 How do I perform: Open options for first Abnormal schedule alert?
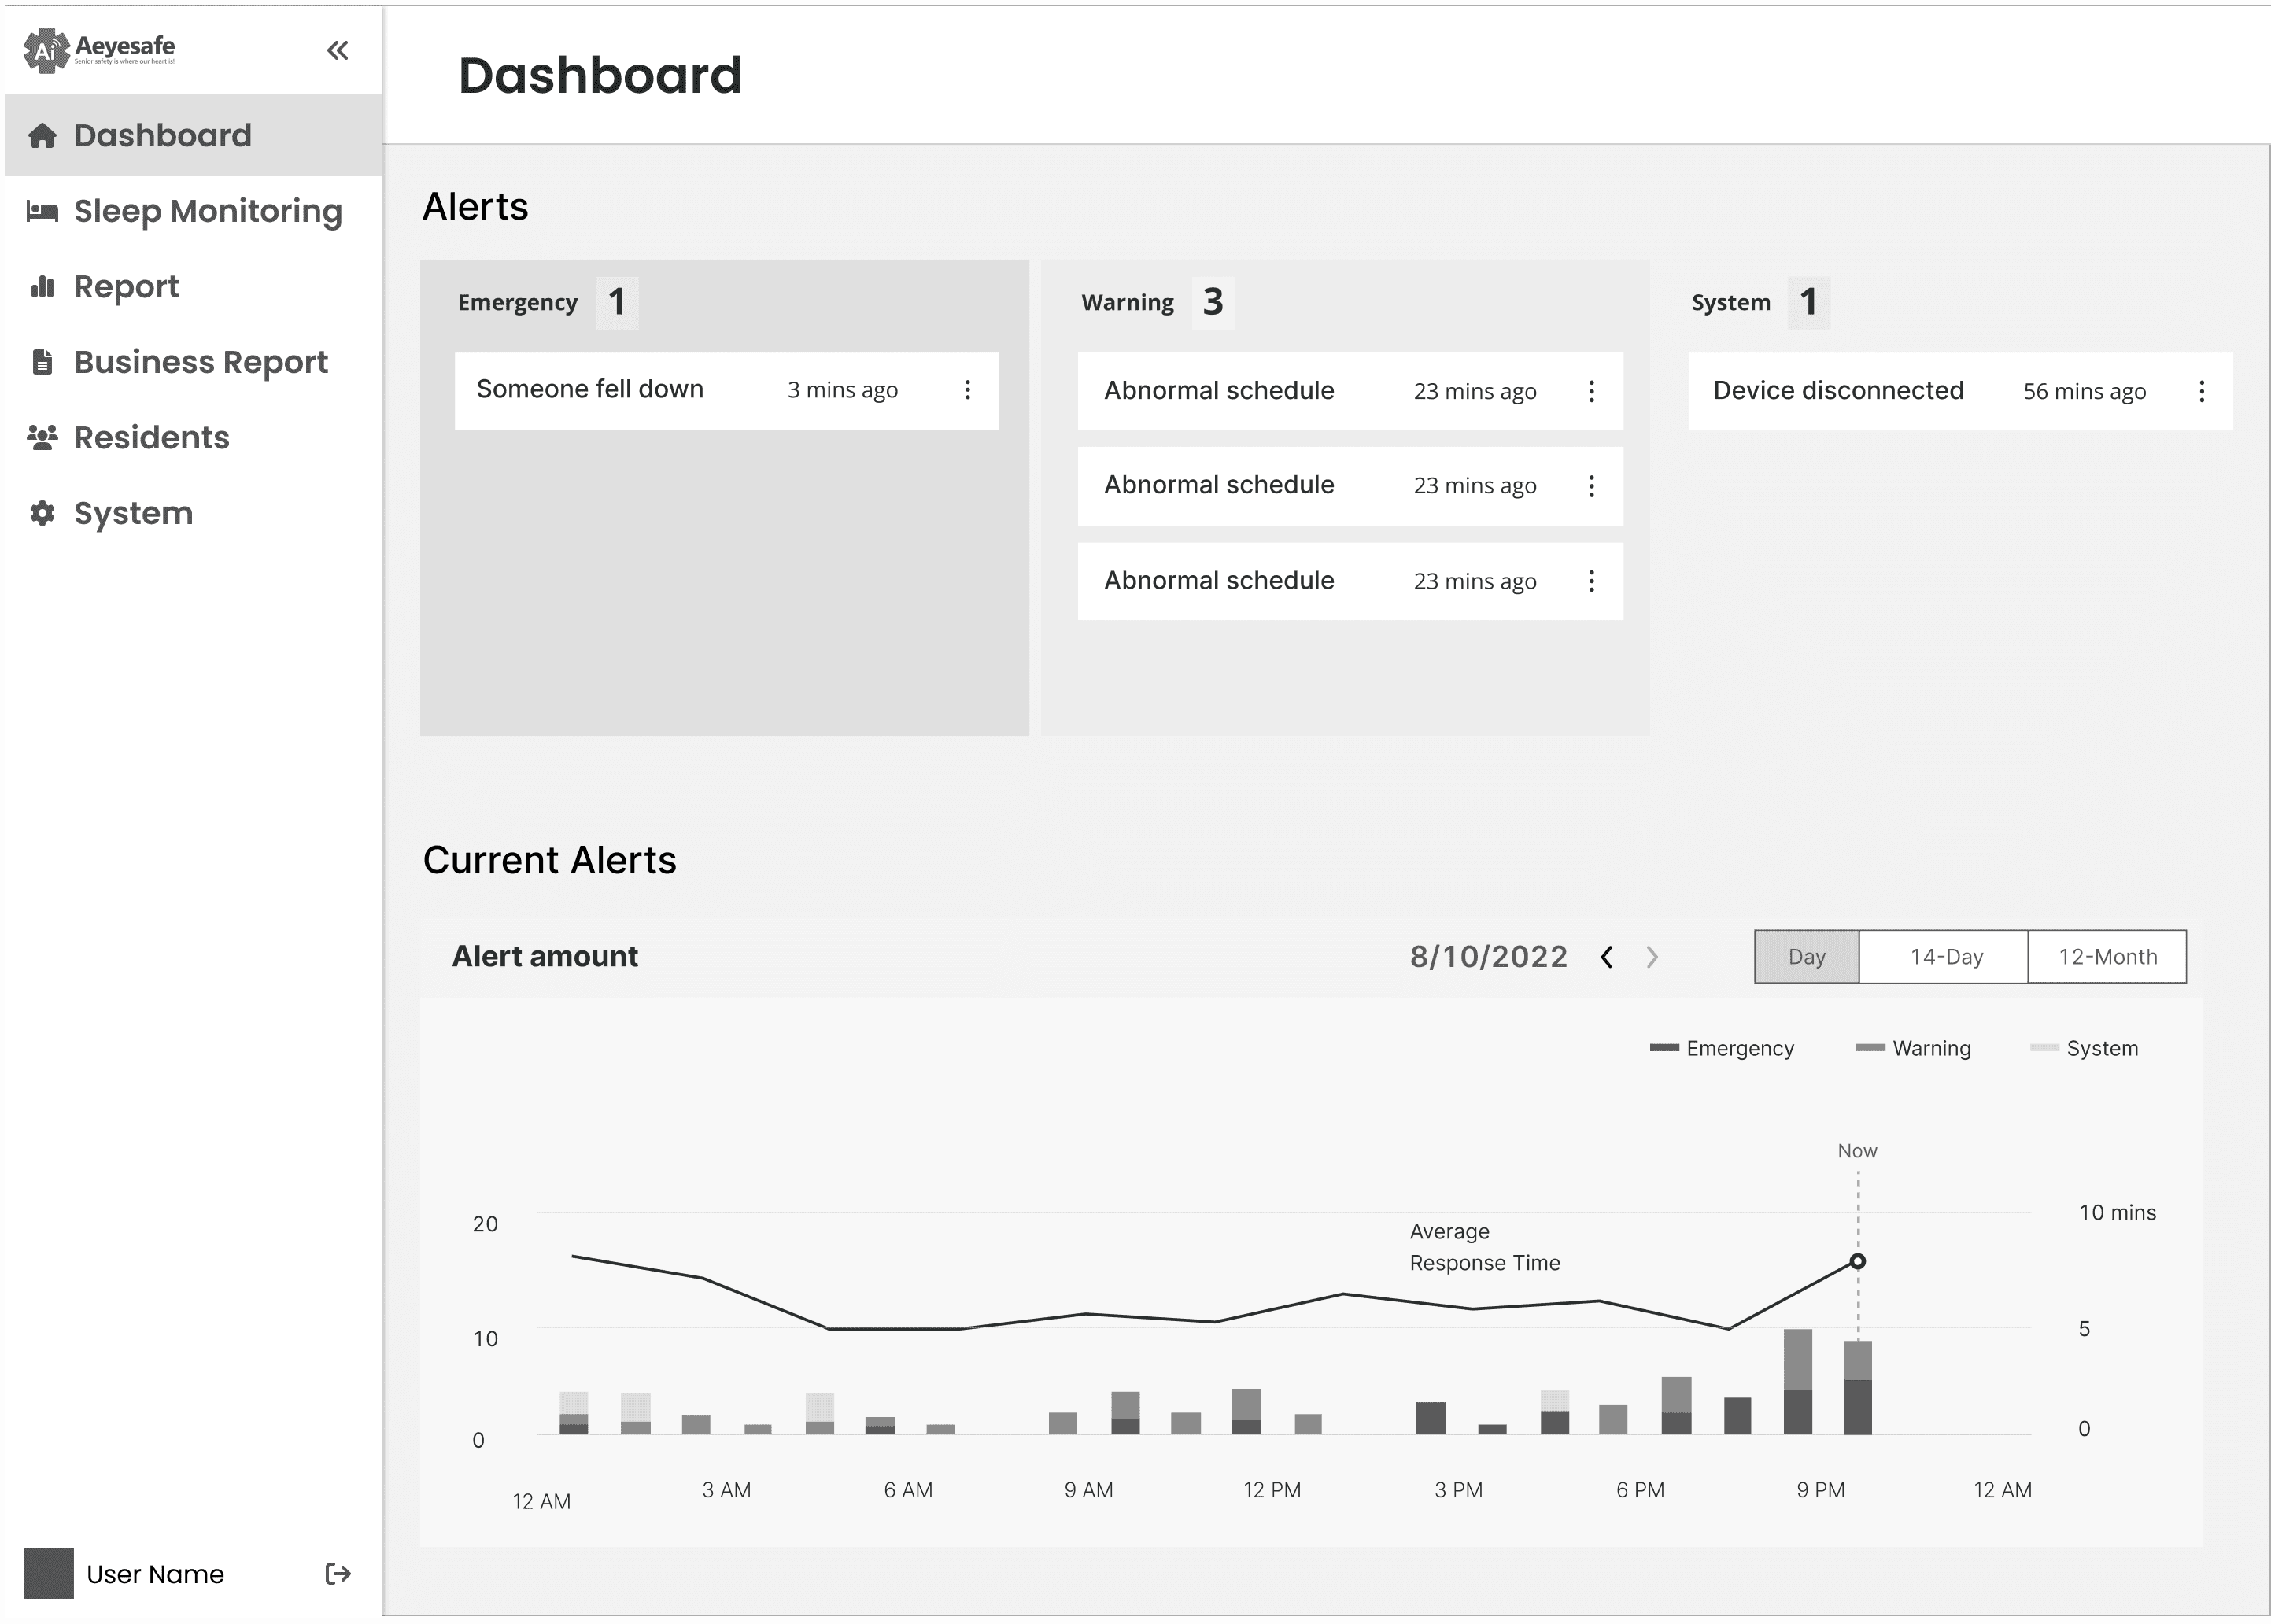(1591, 391)
